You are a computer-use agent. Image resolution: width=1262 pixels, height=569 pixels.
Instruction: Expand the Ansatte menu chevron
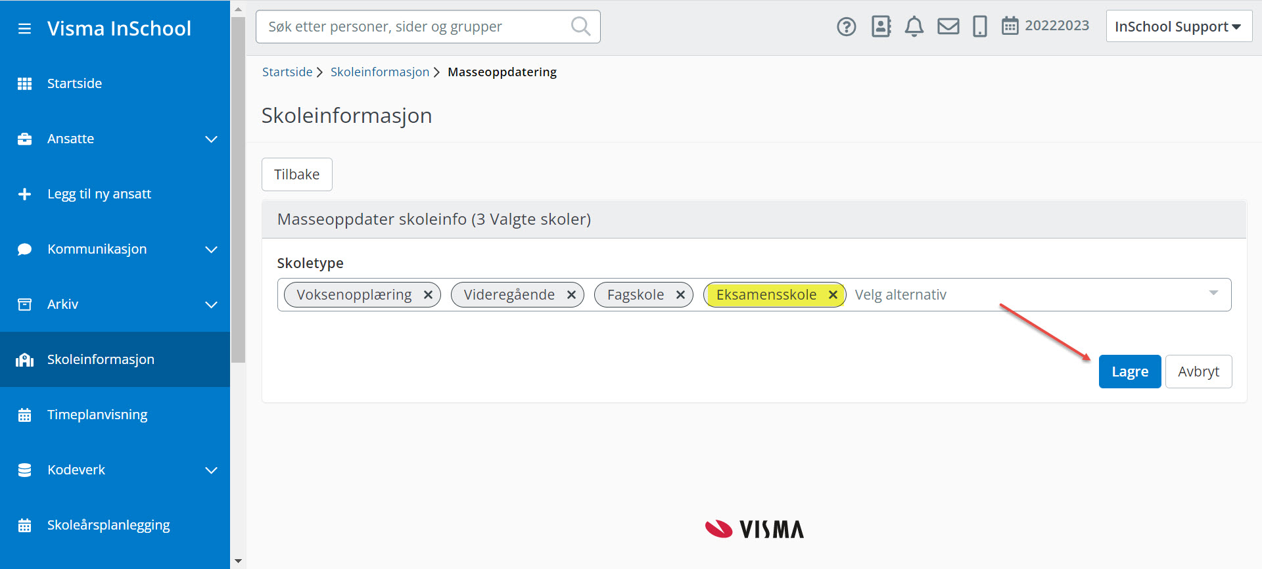[211, 139]
